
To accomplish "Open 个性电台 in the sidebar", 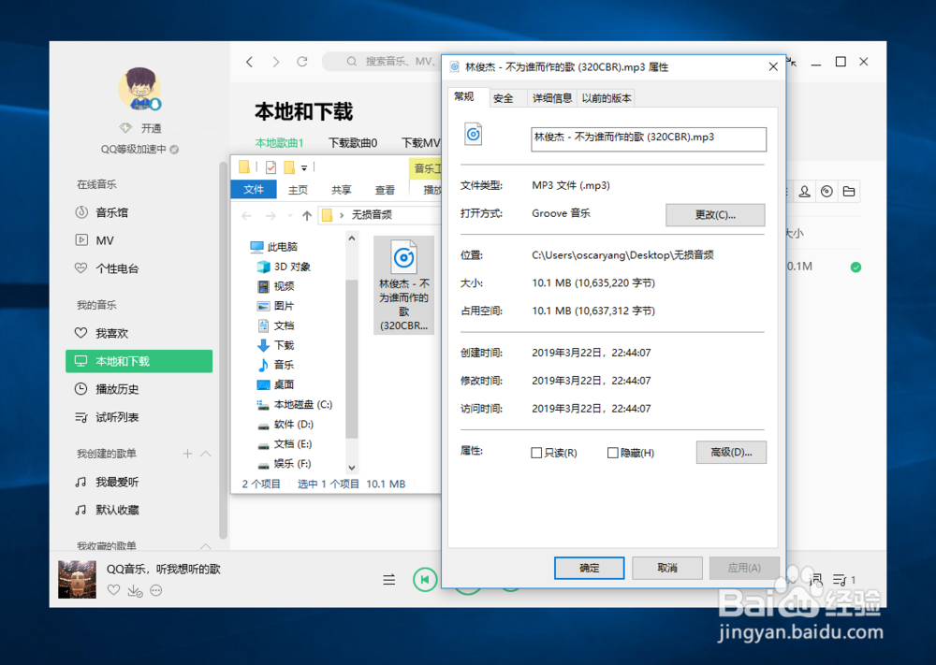I will [x=107, y=268].
